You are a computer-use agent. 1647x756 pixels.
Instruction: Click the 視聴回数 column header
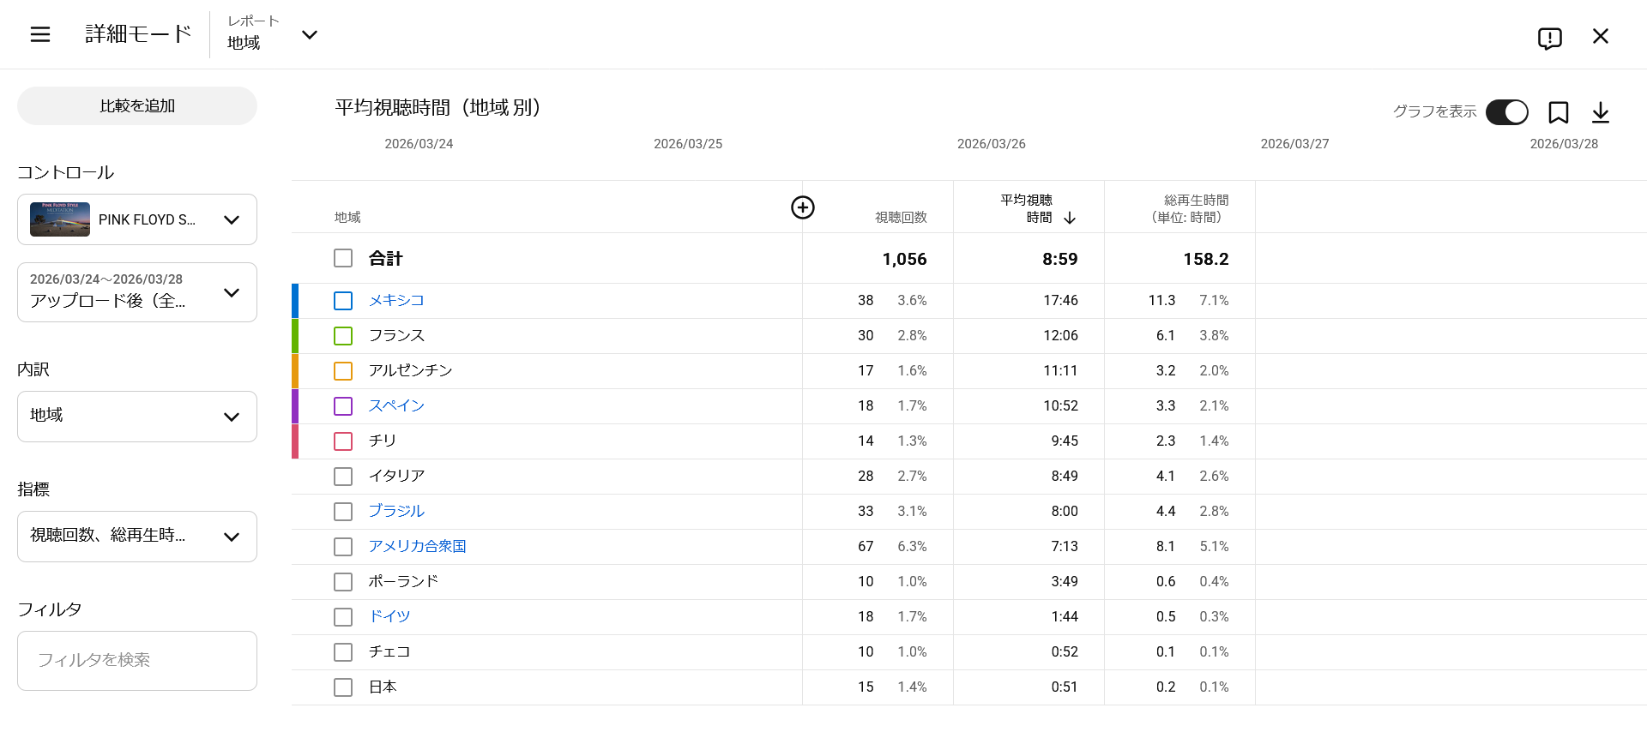900,218
